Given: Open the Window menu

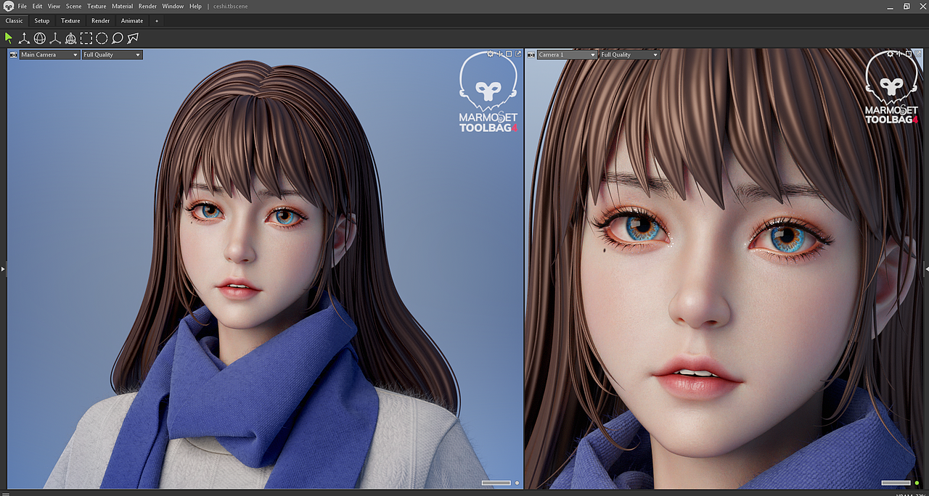Looking at the screenshot, I should click(173, 6).
